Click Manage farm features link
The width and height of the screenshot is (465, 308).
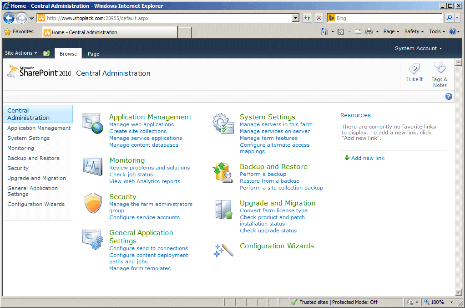(268, 138)
